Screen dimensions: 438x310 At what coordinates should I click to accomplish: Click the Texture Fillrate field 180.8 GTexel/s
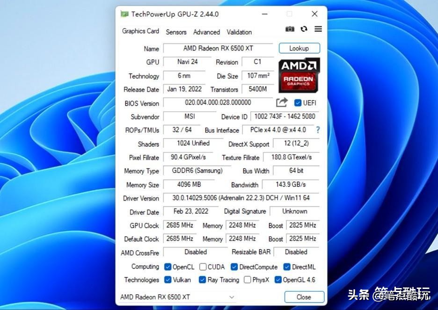pos(292,157)
